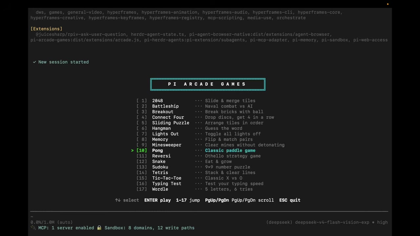Image resolution: width=420 pixels, height=236 pixels.
Task: Click the MCP plug icon in status bar
Action: tap(33, 228)
